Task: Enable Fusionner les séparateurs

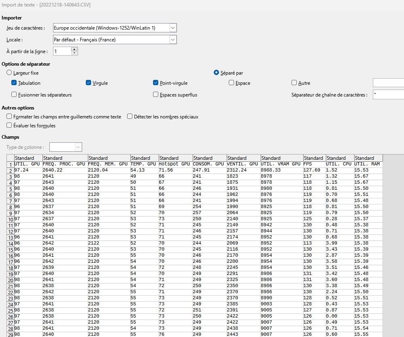Action: click(14, 94)
